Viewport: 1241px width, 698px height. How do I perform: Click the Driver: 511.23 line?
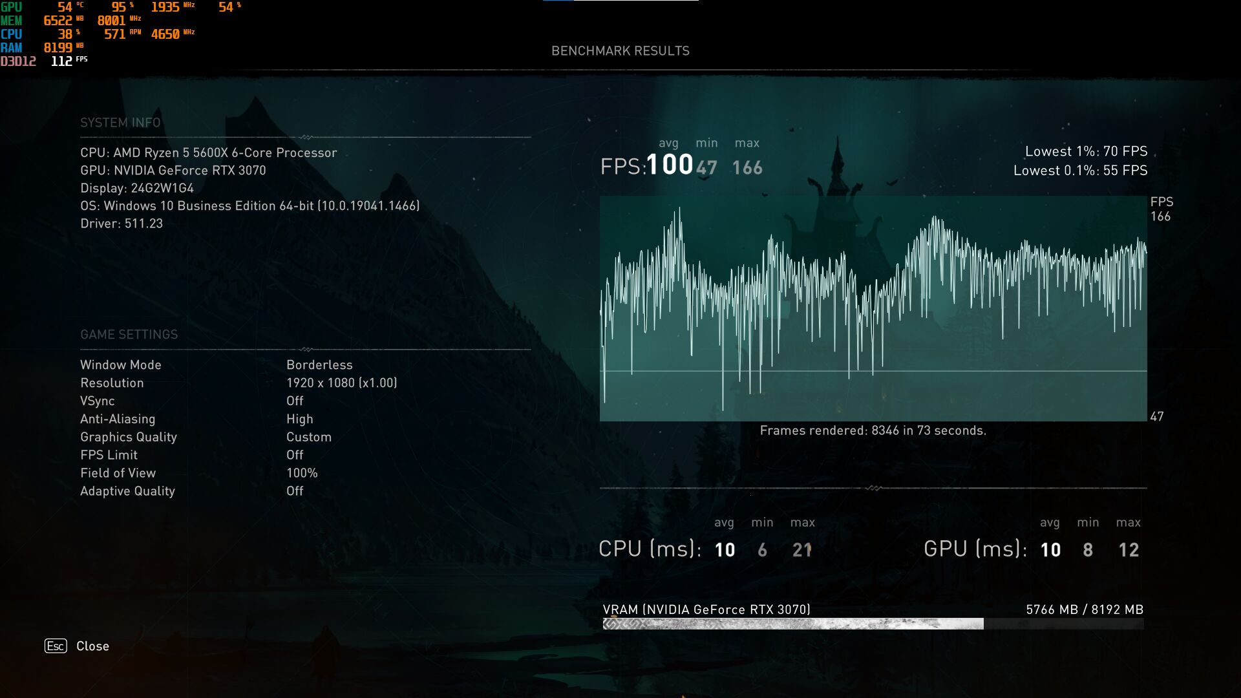point(122,223)
